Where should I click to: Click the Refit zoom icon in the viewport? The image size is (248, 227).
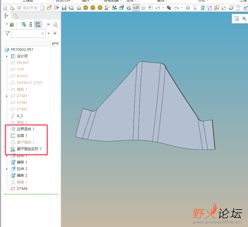point(237,19)
